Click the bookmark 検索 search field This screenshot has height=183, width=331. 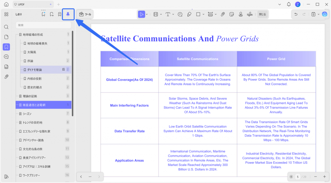coord(44,25)
